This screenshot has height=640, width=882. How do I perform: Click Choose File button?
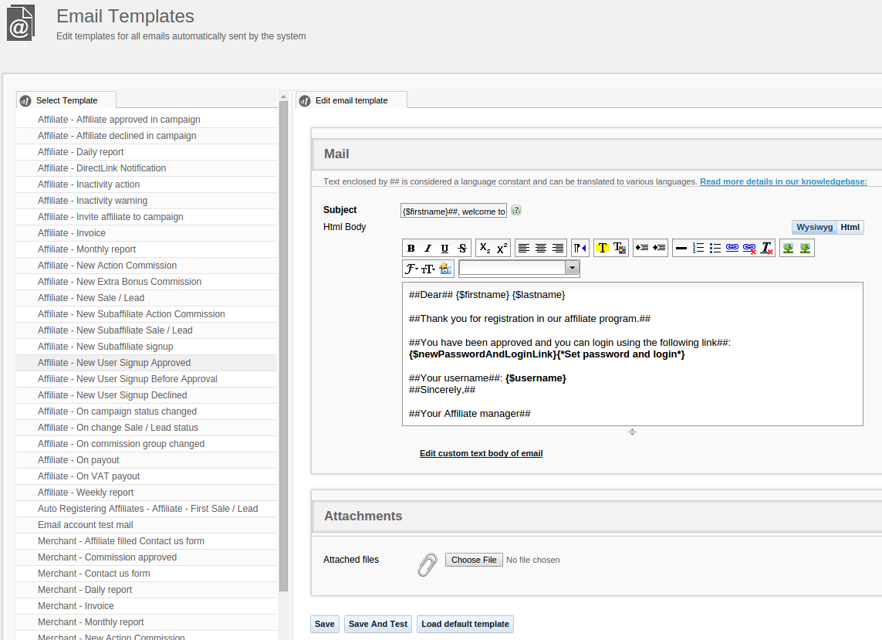pos(474,560)
